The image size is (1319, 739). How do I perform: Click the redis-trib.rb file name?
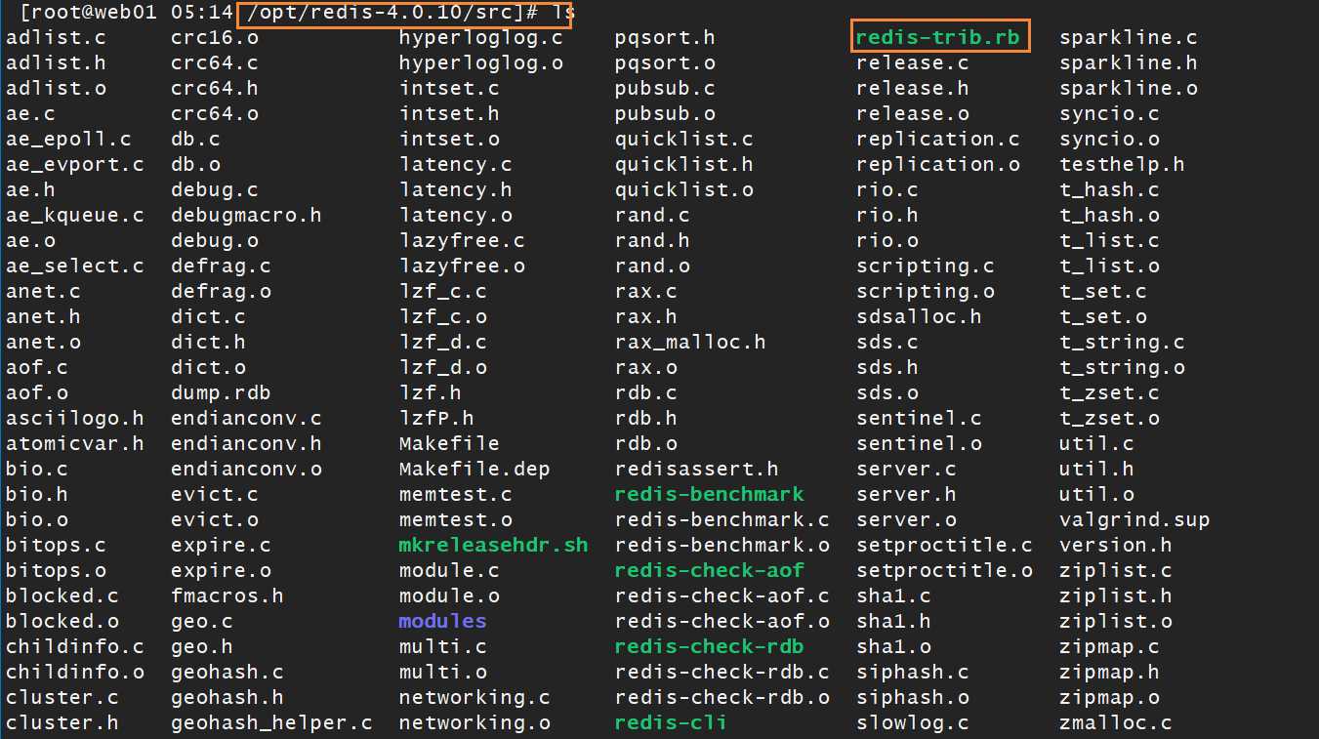(x=937, y=37)
